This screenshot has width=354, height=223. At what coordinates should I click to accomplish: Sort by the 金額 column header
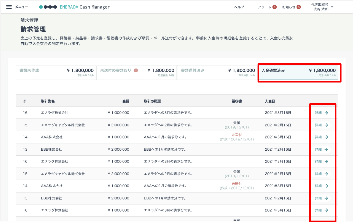126,101
